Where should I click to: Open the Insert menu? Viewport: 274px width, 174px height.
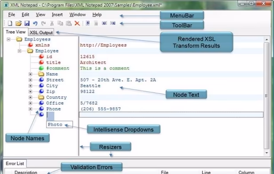pos(57,15)
